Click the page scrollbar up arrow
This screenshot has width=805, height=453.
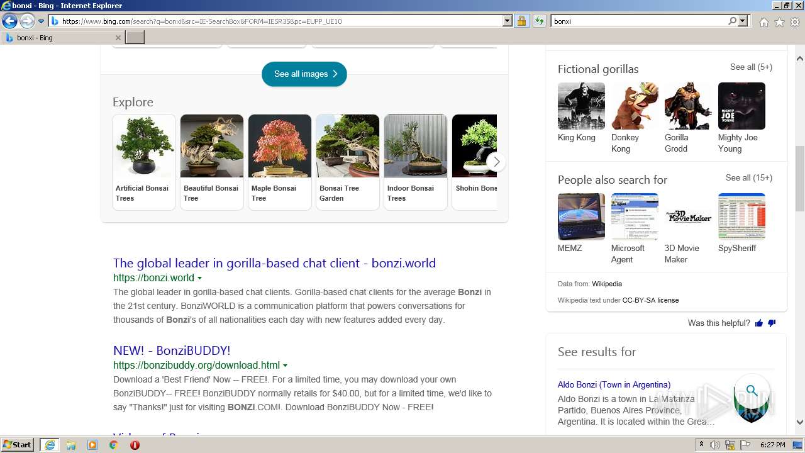point(800,59)
